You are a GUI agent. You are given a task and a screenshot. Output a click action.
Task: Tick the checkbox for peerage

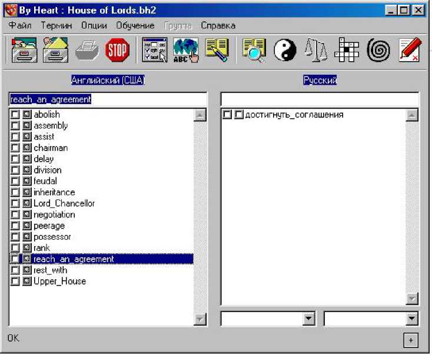(15, 226)
